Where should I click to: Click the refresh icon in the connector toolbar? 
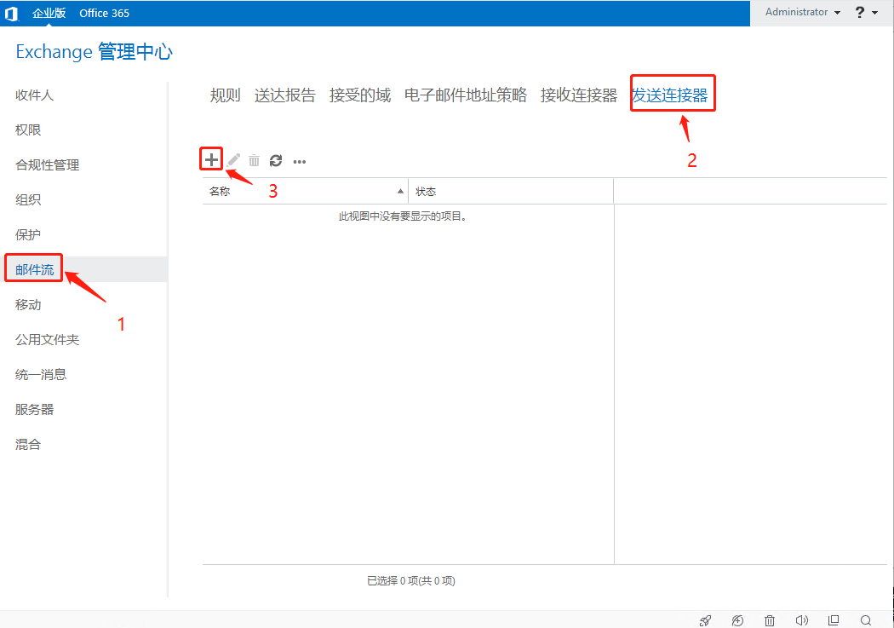tap(276, 161)
